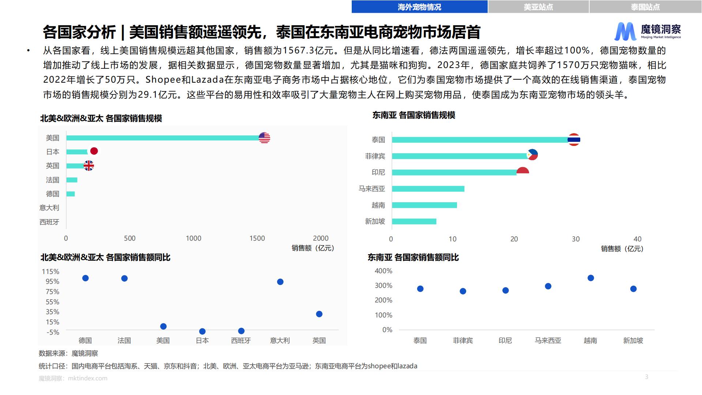Click the Philippines flag icon
Image resolution: width=702 pixels, height=395 pixels.
click(x=532, y=155)
